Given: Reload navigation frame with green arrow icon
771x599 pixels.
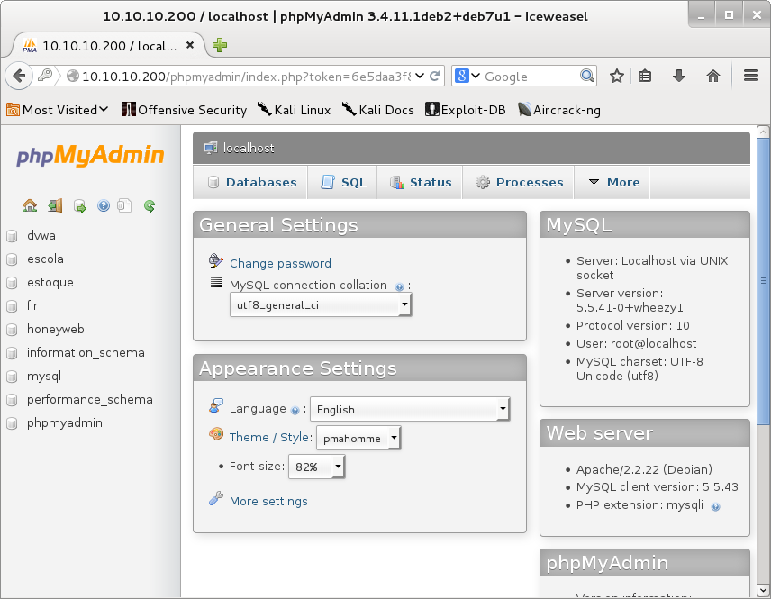Looking at the screenshot, I should coord(150,205).
